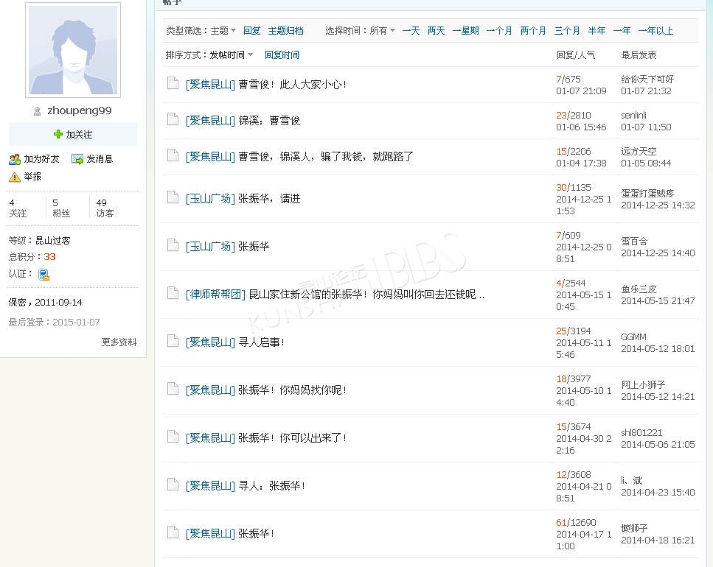Open the 更多资料 profile details link

[119, 342]
